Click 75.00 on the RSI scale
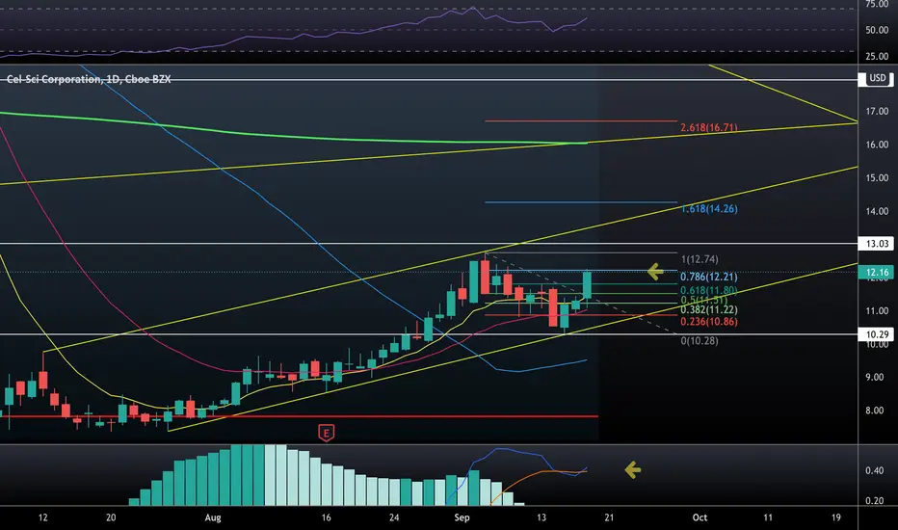This screenshot has height=530, width=898. 877,4
